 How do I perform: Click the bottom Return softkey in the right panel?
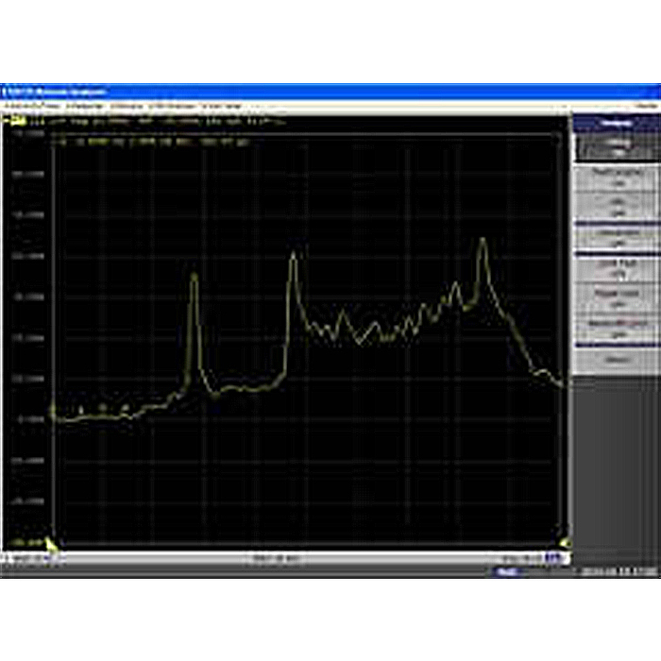coord(617,360)
